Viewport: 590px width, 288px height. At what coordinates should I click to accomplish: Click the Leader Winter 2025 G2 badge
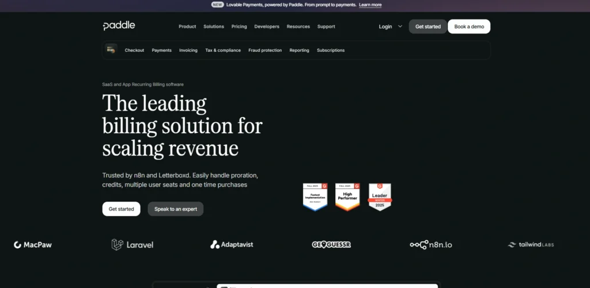[380, 197]
